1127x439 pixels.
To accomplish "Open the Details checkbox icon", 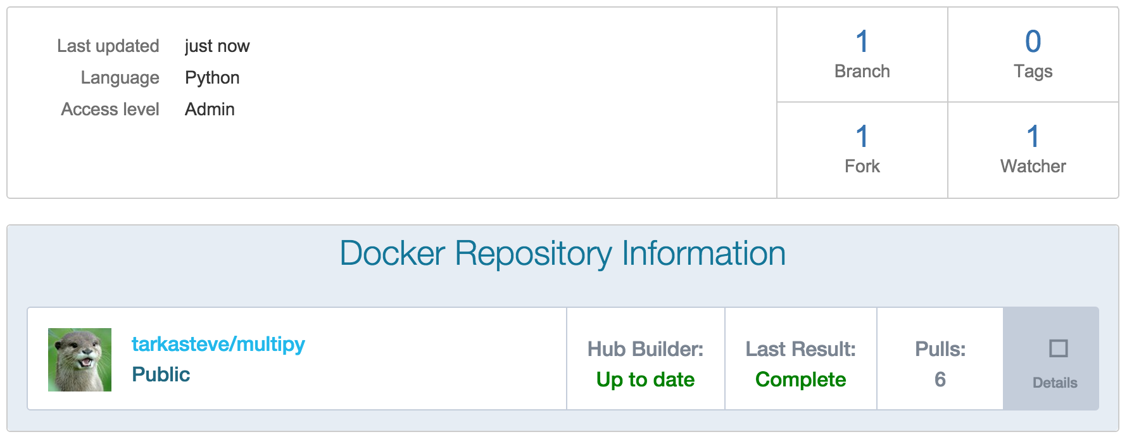I will pyautogui.click(x=1058, y=348).
